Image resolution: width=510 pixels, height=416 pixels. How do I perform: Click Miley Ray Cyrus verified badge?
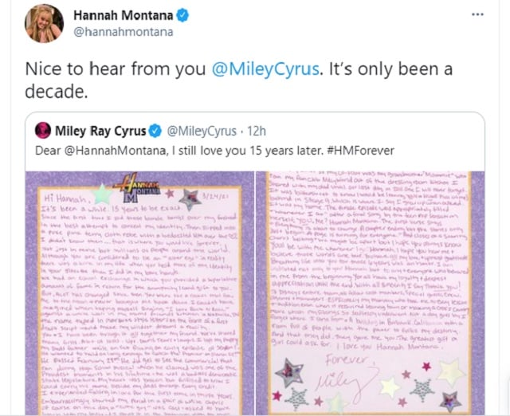[x=155, y=131]
